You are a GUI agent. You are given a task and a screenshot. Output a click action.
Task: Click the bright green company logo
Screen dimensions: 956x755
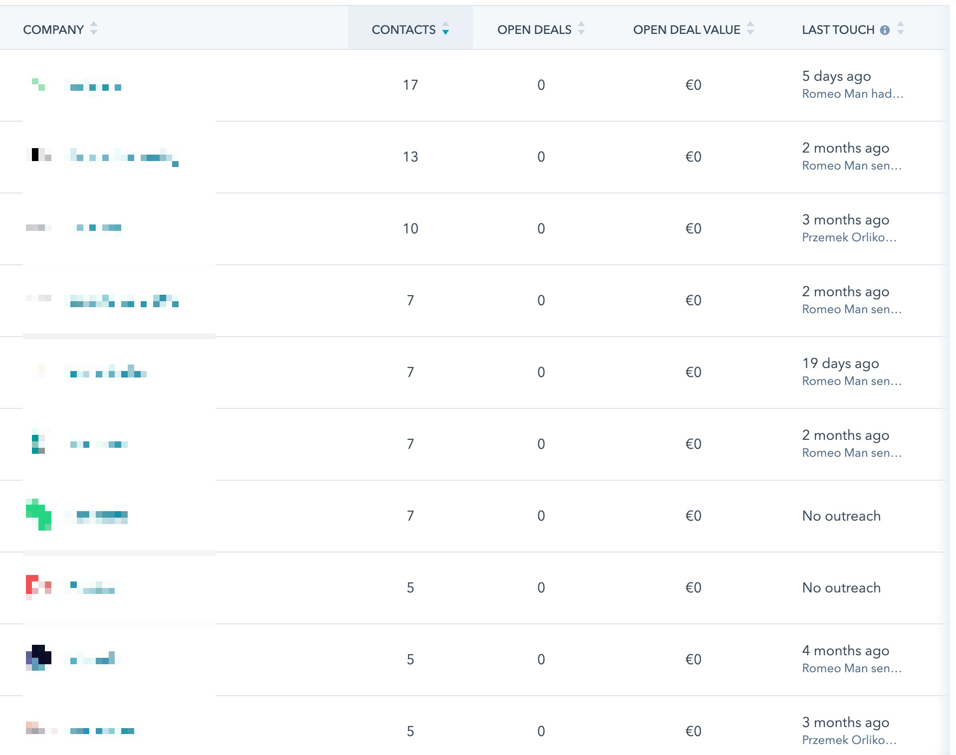point(38,515)
